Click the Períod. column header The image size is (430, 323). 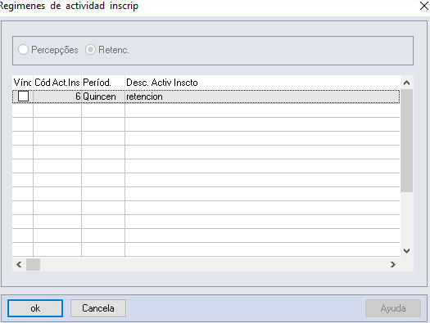coord(103,83)
